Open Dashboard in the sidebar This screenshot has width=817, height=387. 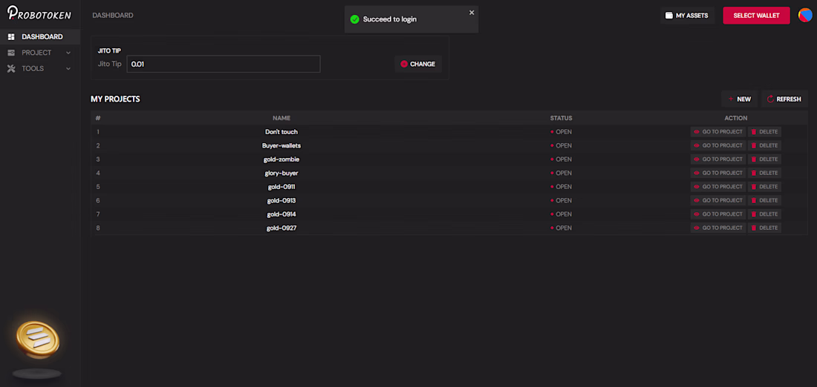(x=40, y=37)
